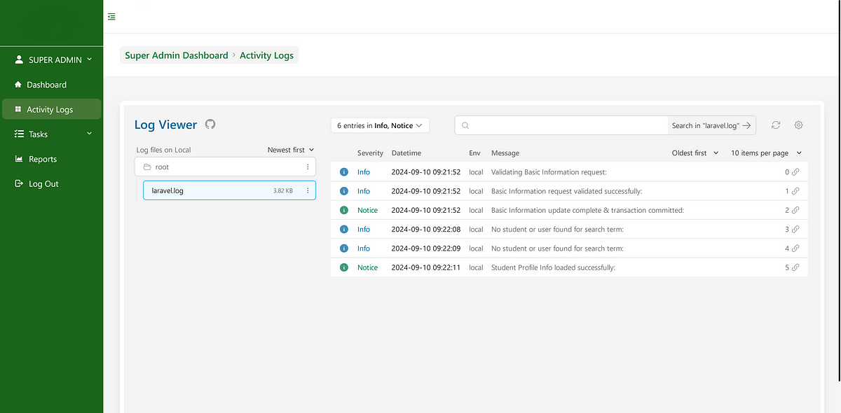Viewport: 841px width, 413px height.
Task: Open the 10 items per page dropdown
Action: [766, 153]
